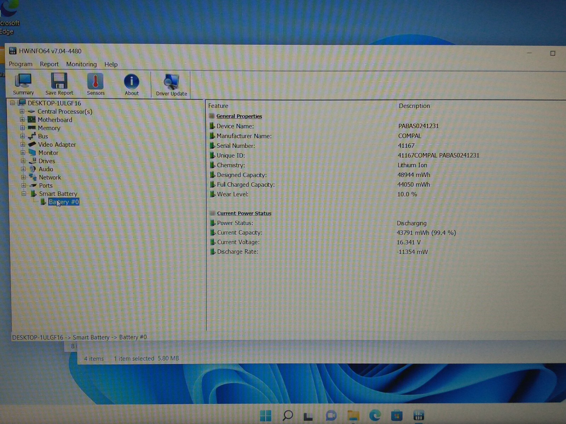Open the Program menu
This screenshot has width=566, height=424.
click(21, 64)
